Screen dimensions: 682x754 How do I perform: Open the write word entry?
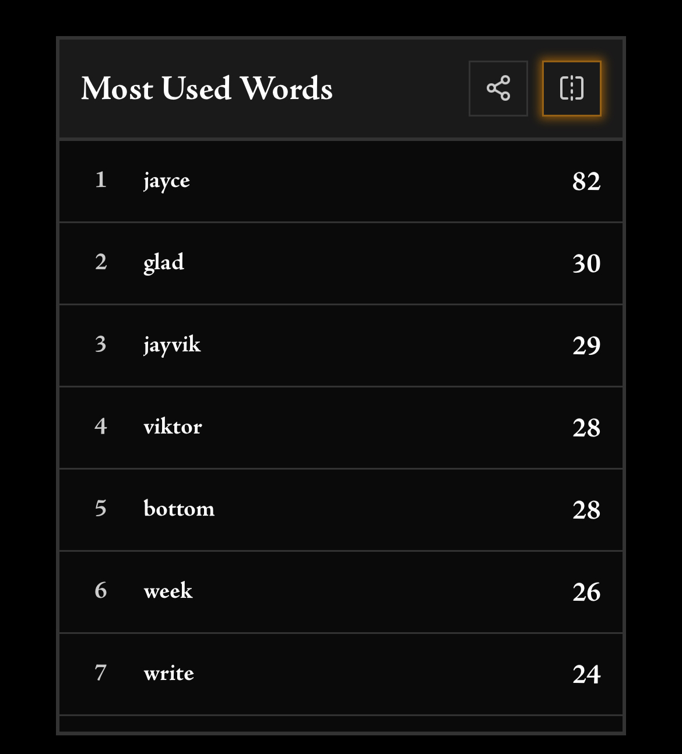pos(168,674)
